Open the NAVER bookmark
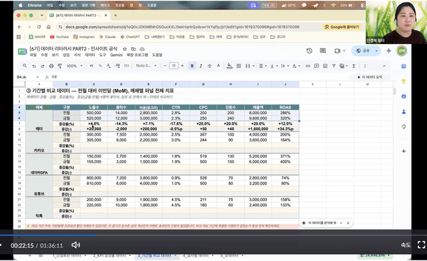This screenshot has width=427, height=261. 37,37
